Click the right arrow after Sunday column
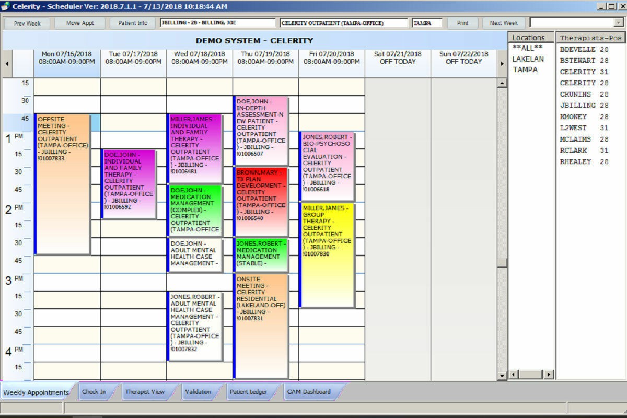The height and width of the screenshot is (418, 627). [x=502, y=64]
